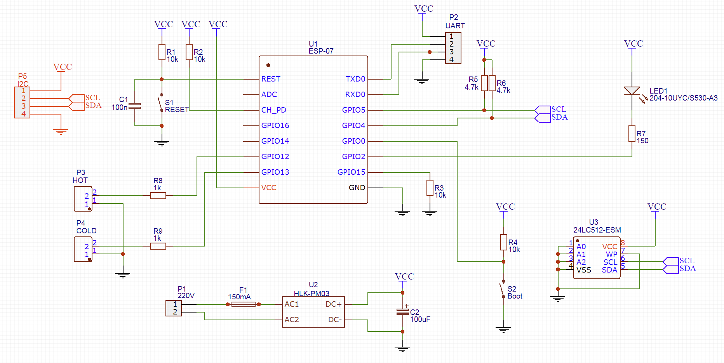Click the ADC pin label on U1
Viewport: 724px width, 363px height.
pyautogui.click(x=269, y=95)
